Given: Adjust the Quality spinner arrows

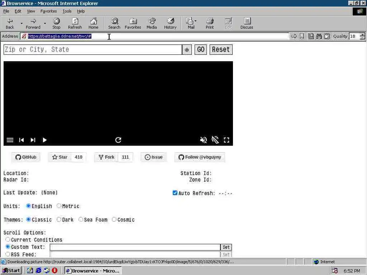Looking at the screenshot, I should coord(362,36).
